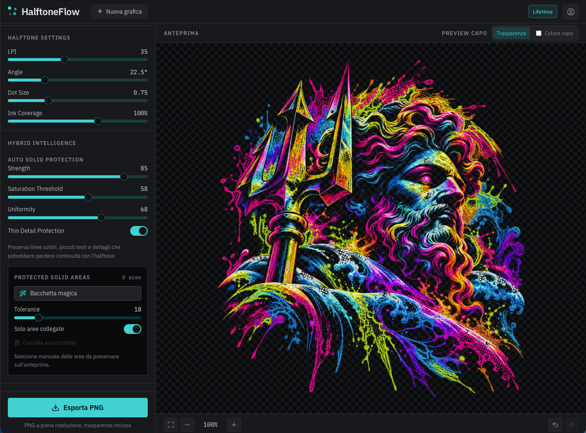Click the Lifetime badge button

click(x=543, y=12)
